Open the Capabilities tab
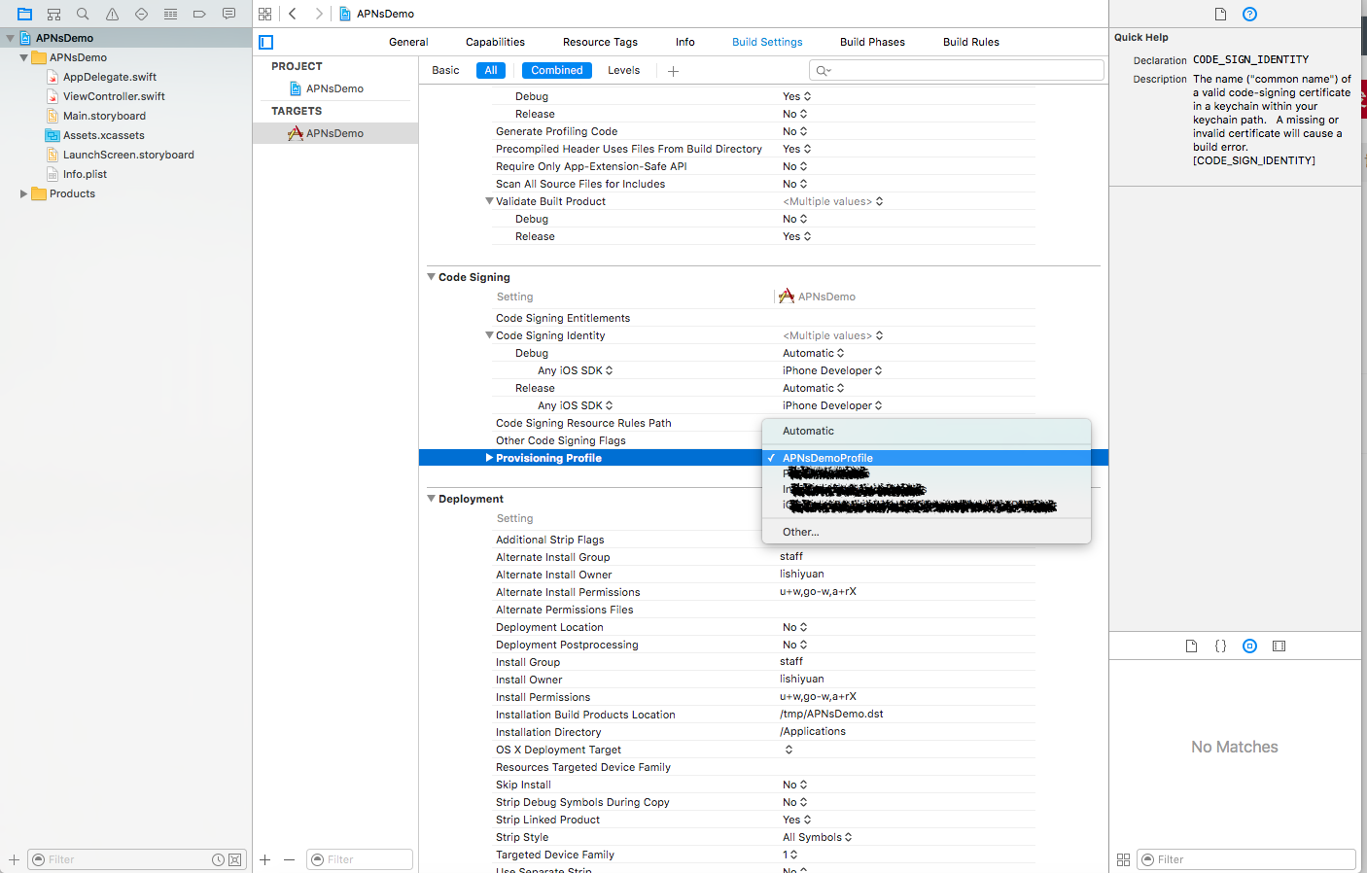This screenshot has height=873, width=1367. pos(495,42)
